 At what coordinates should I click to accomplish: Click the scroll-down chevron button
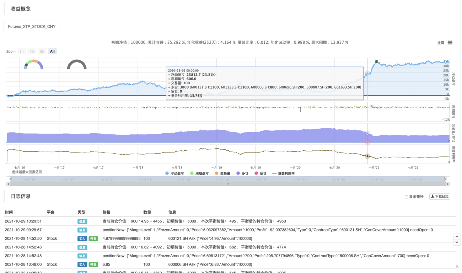457,242
